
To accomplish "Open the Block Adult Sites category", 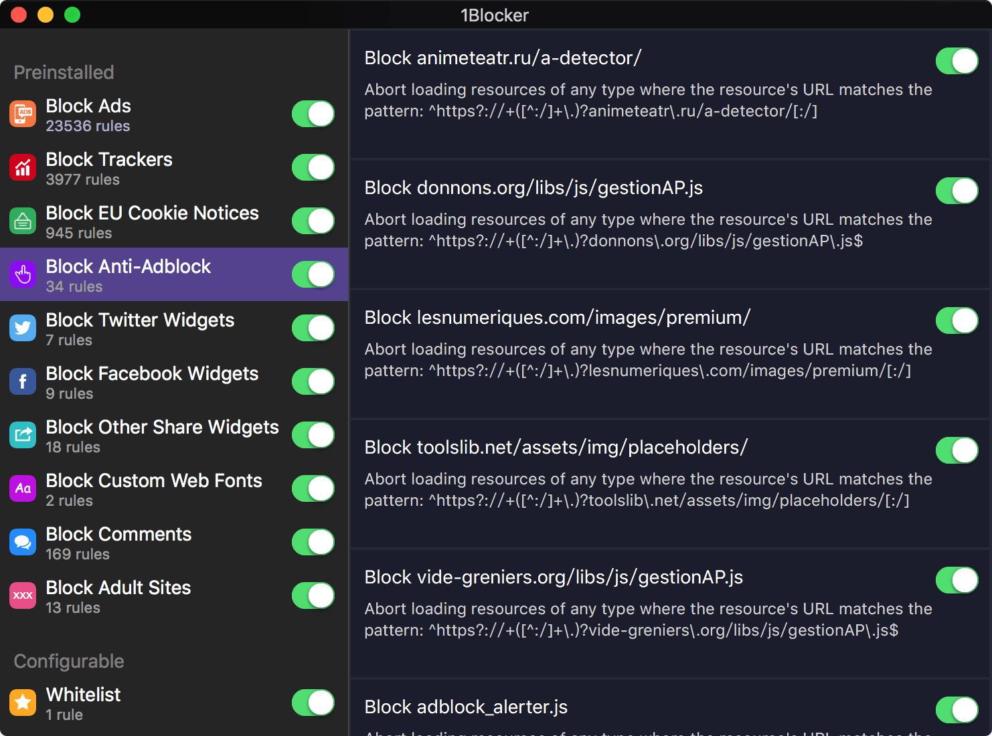I will tap(174, 595).
